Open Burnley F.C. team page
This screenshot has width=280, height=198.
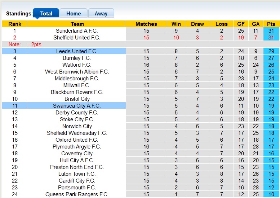coord(77,58)
